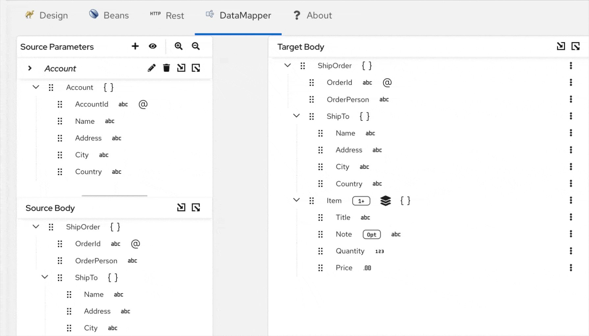Select Account Country field
589x336 pixels.
pos(88,172)
